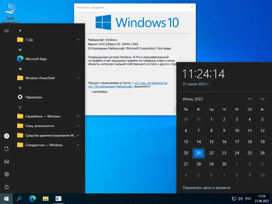Viewport: 272px width, 204px height.
Task: Select June 15 in the calendar
Action: tap(211, 142)
